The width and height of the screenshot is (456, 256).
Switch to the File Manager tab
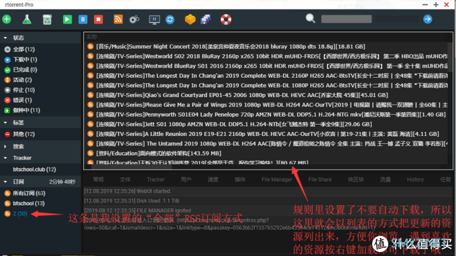pyautogui.click(x=276, y=180)
